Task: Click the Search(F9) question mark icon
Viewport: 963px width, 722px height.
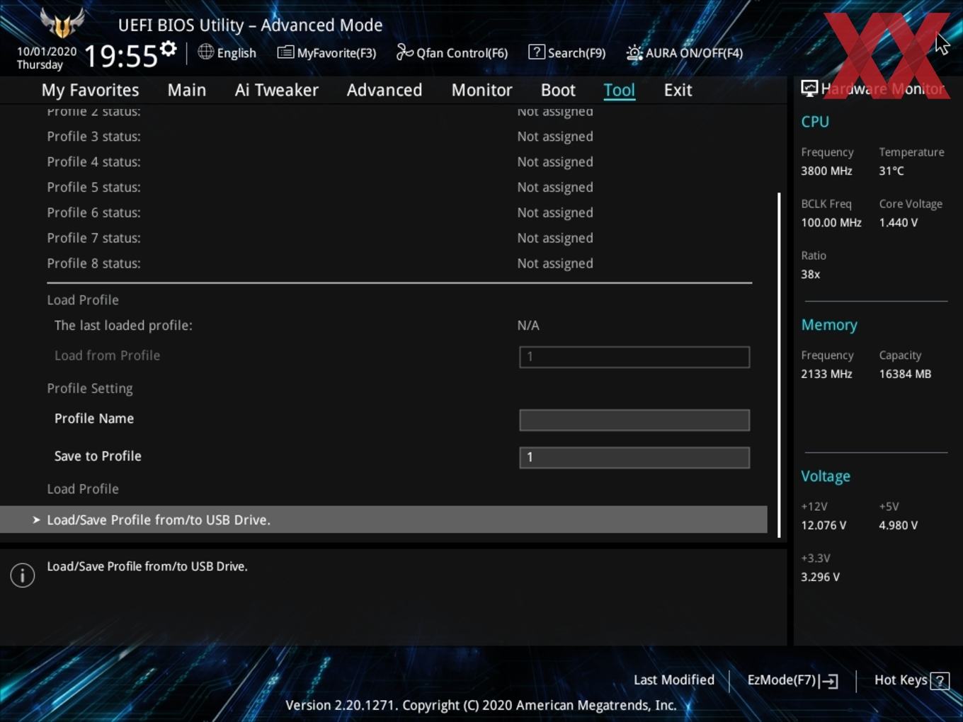Action: (537, 52)
